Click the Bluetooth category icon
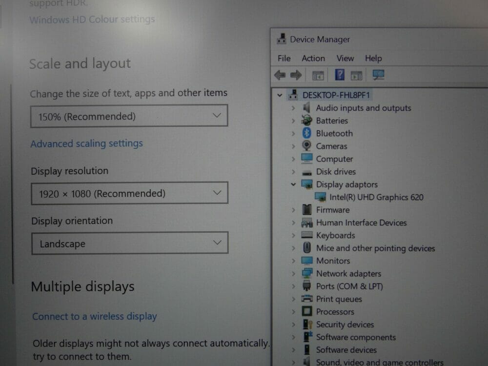 click(x=306, y=133)
